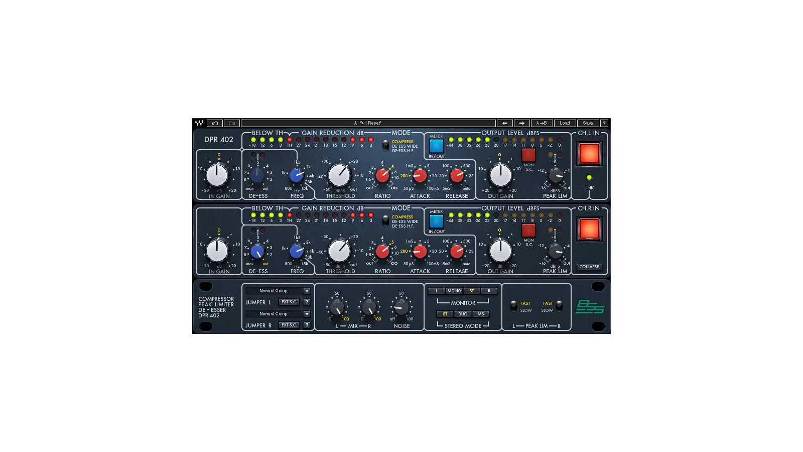Click the right channel THRESHOLD knob
This screenshot has width=803, height=452.
click(x=339, y=251)
